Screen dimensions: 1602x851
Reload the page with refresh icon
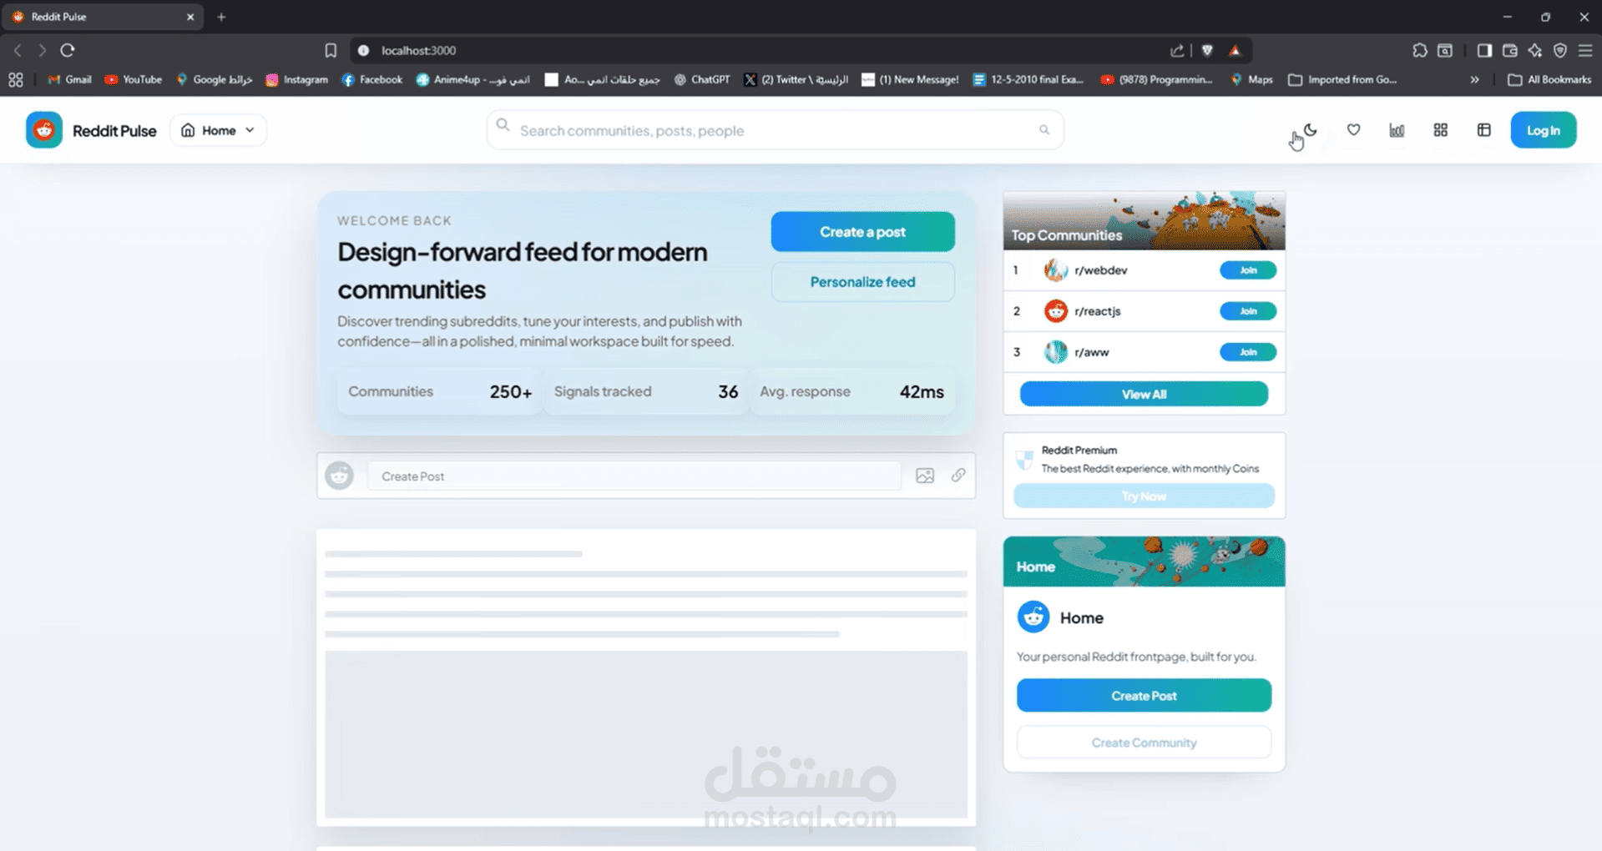(68, 50)
